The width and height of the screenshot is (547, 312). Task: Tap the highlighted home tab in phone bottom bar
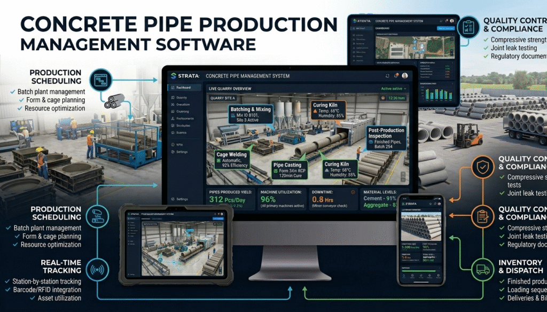[404, 276]
